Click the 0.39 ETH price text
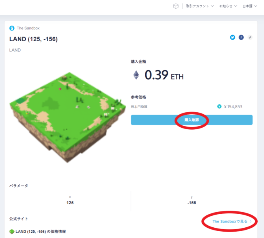 pos(164,75)
